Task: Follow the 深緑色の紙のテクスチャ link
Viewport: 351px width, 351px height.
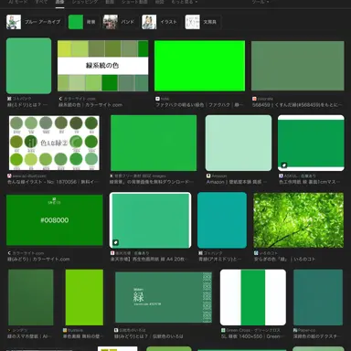Action: tap(316, 336)
